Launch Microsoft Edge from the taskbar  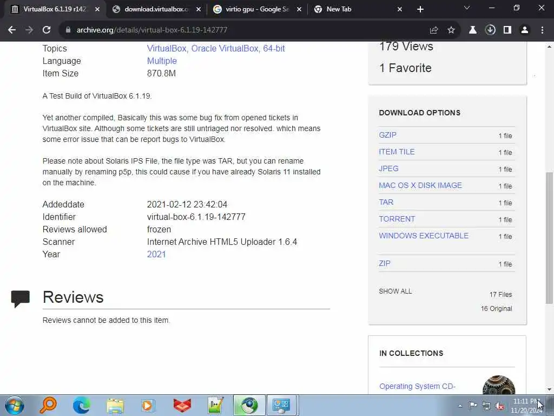pos(81,405)
